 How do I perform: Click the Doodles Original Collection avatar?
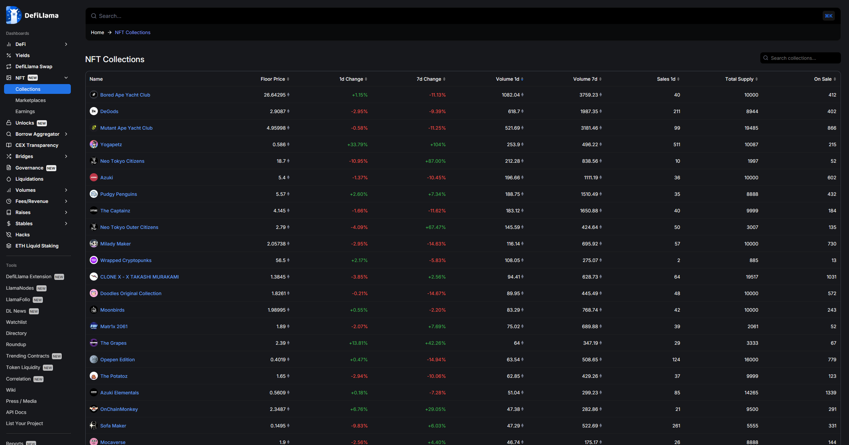point(94,293)
